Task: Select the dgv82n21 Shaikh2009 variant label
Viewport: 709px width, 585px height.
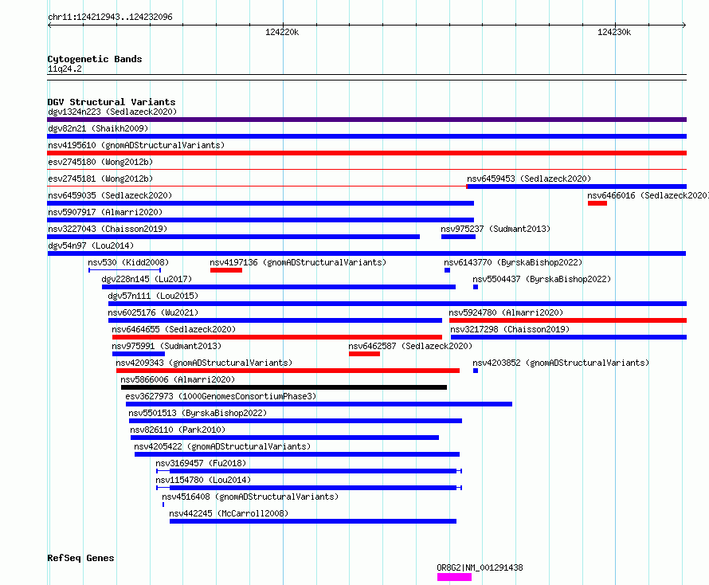Action: 98,128
